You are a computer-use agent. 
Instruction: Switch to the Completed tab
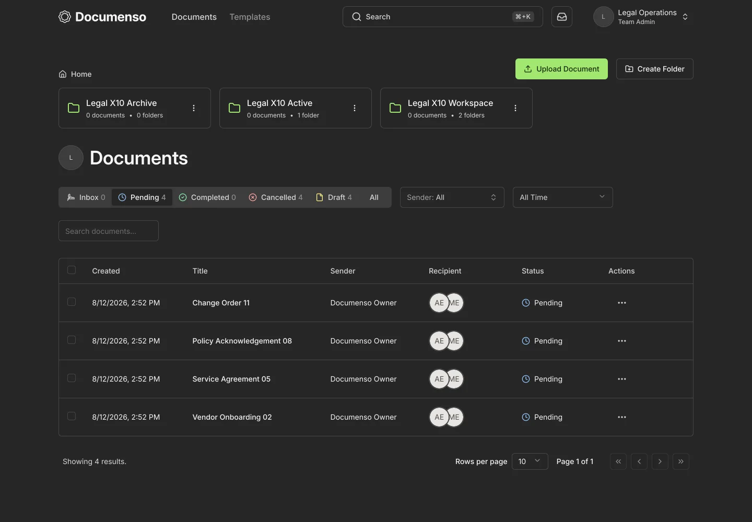click(207, 197)
